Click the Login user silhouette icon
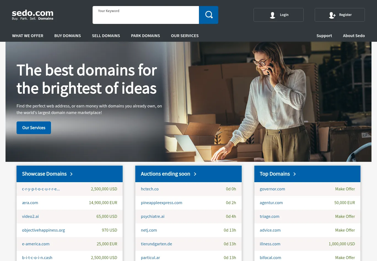 coord(273,15)
